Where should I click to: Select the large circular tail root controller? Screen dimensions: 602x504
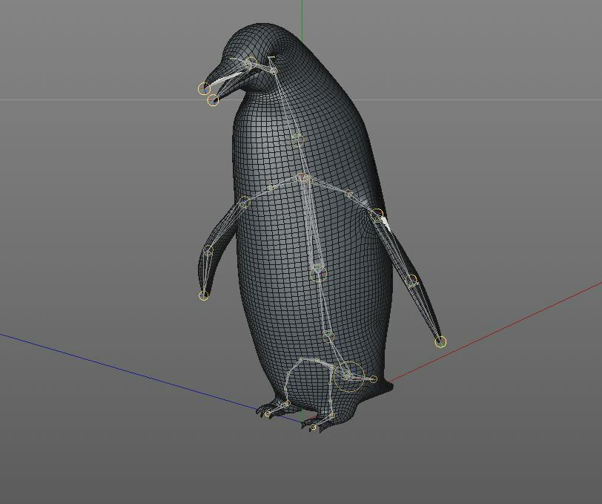point(348,376)
